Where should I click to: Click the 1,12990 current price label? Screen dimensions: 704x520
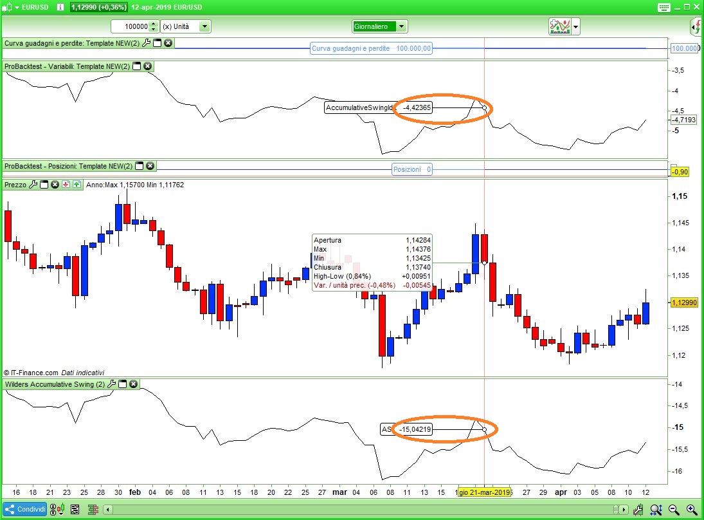tap(684, 302)
